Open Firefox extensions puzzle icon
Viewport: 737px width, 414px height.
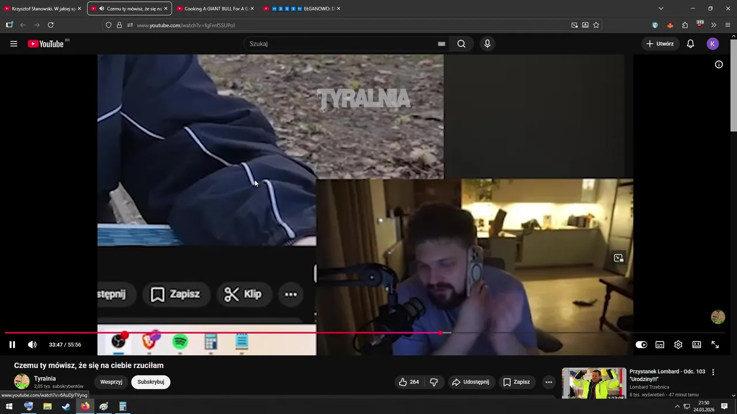coord(685,25)
